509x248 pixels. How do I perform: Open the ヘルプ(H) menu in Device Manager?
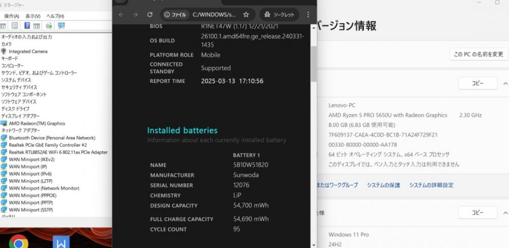click(55, 16)
